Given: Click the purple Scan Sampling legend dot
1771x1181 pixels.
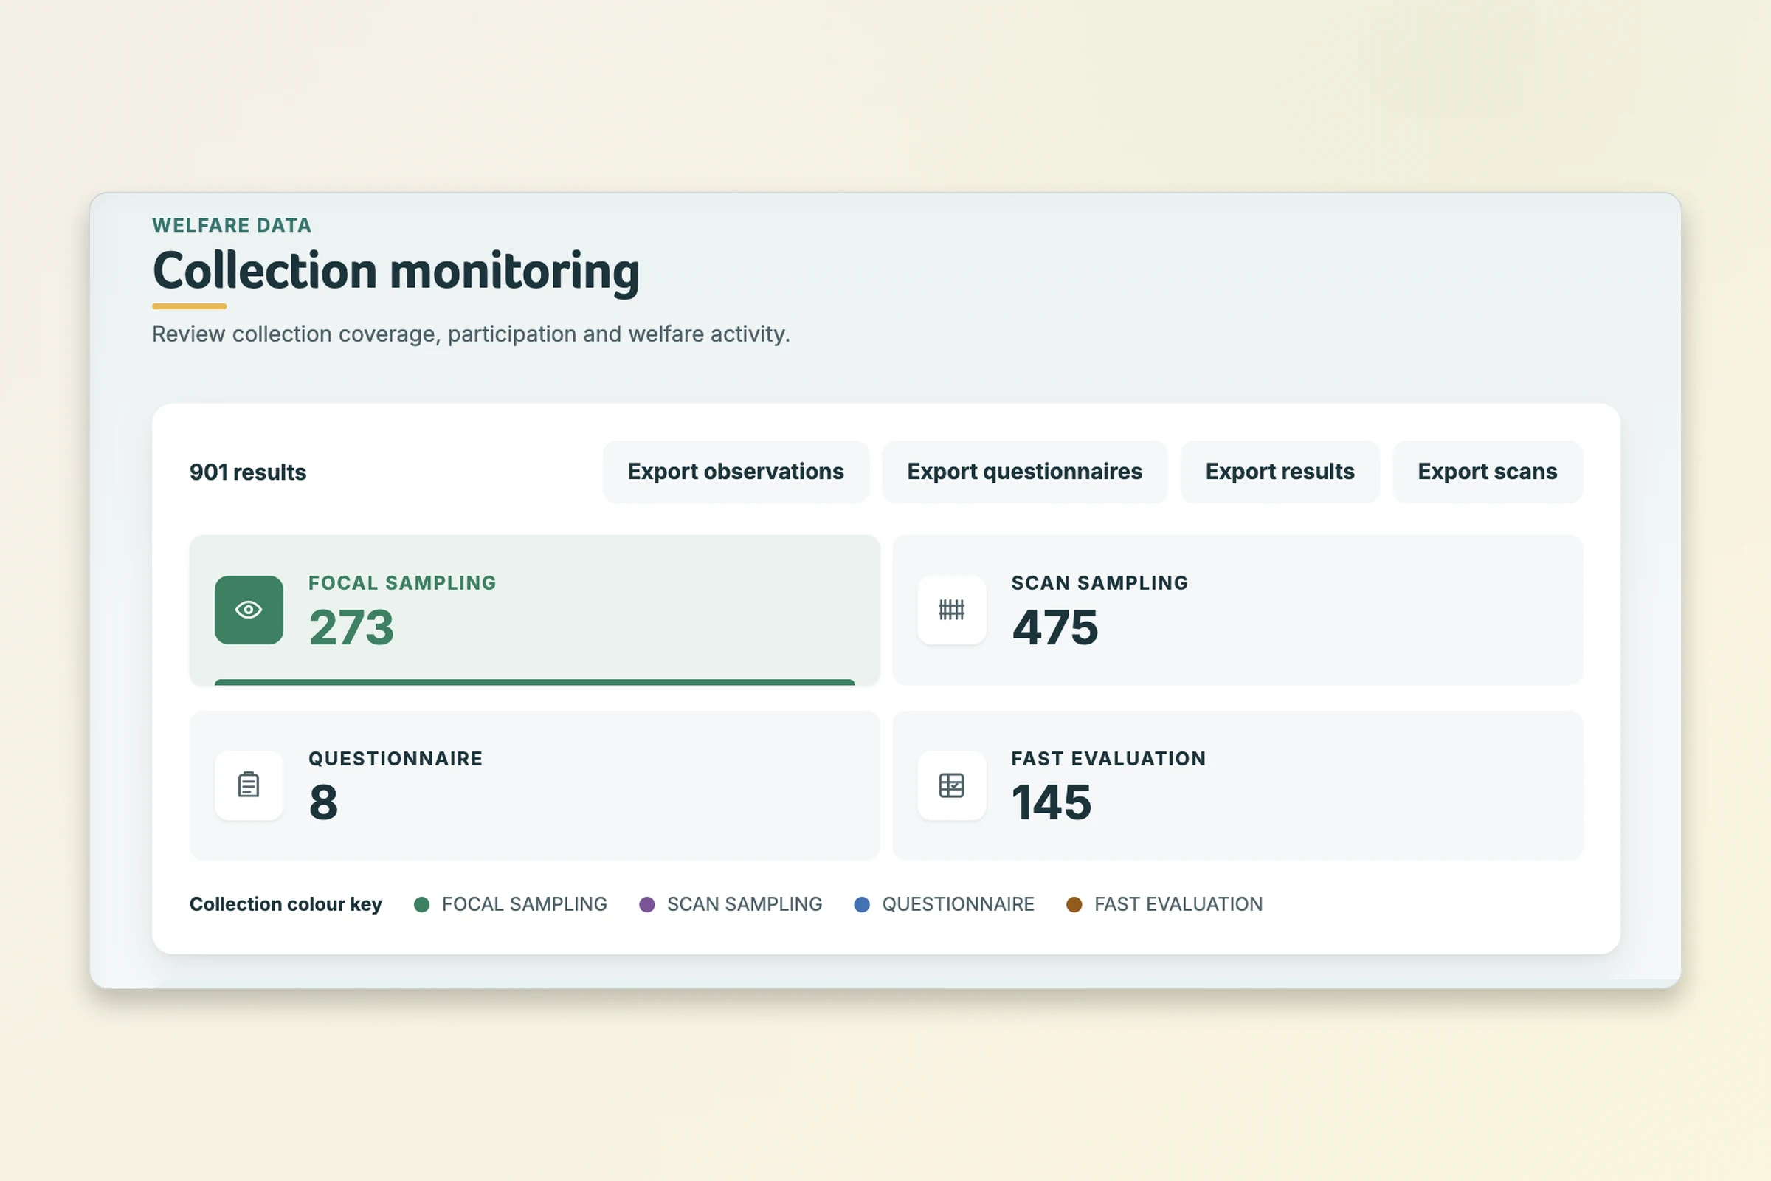Looking at the screenshot, I should pyautogui.click(x=647, y=905).
